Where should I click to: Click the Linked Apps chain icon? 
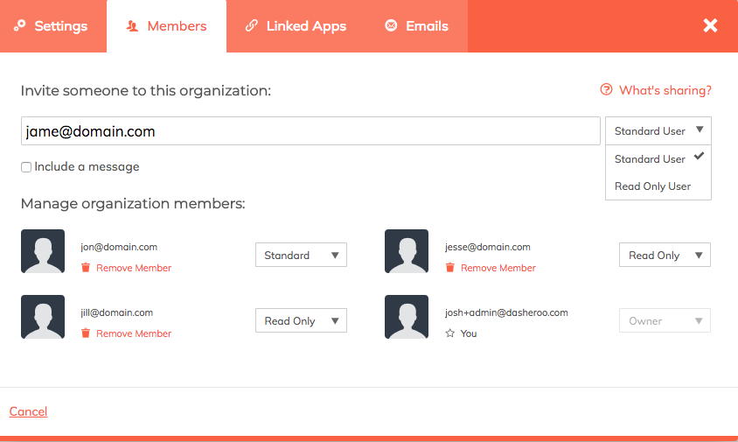pos(252,26)
